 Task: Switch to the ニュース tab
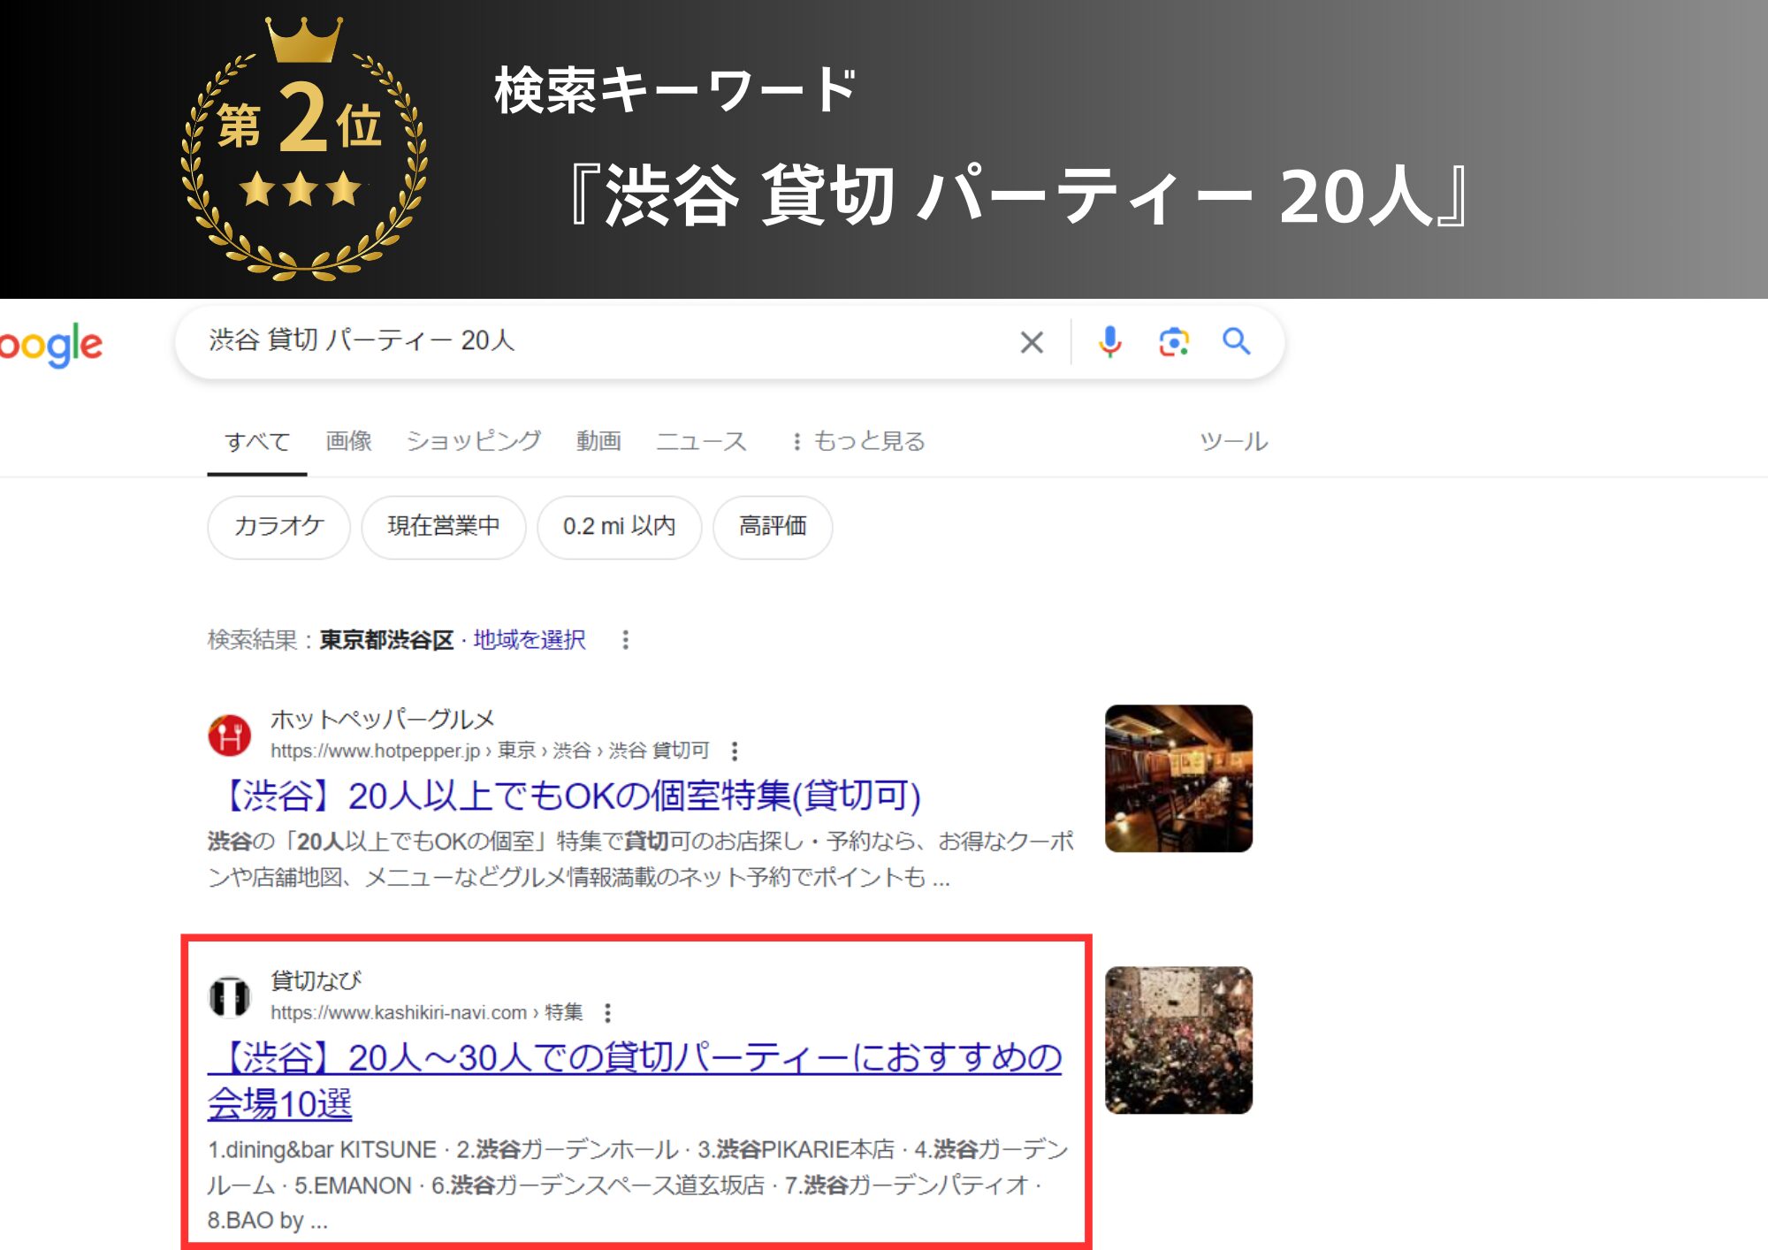[702, 441]
